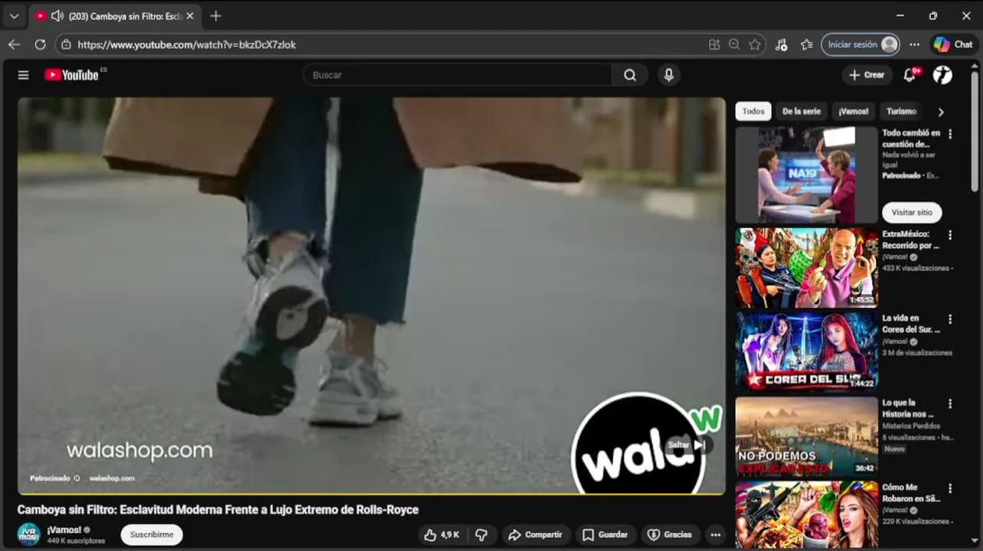The image size is (983, 551).
Task: Open the ¡Vamos! channel avatar
Action: click(x=29, y=534)
